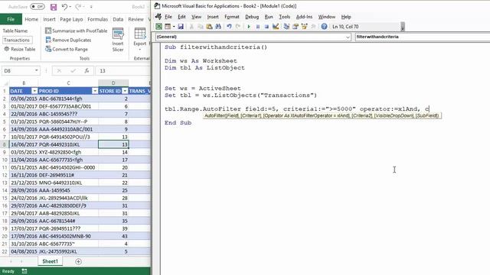Open the Insert object dropdown arrow in VBA toolbar

click(174, 27)
